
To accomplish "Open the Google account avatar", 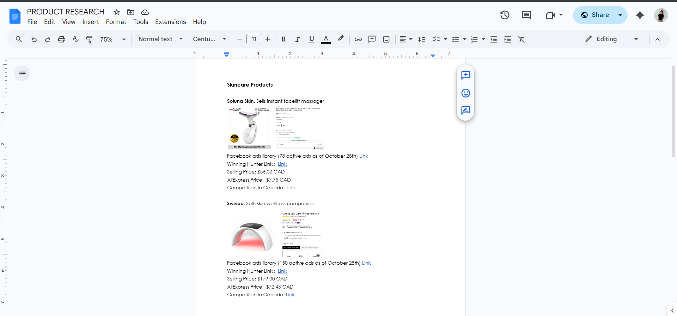I will coord(661,15).
